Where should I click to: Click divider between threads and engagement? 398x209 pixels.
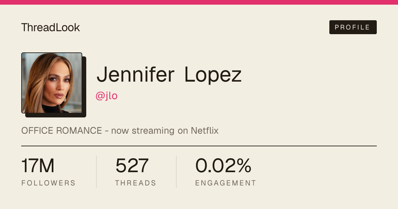(x=176, y=172)
